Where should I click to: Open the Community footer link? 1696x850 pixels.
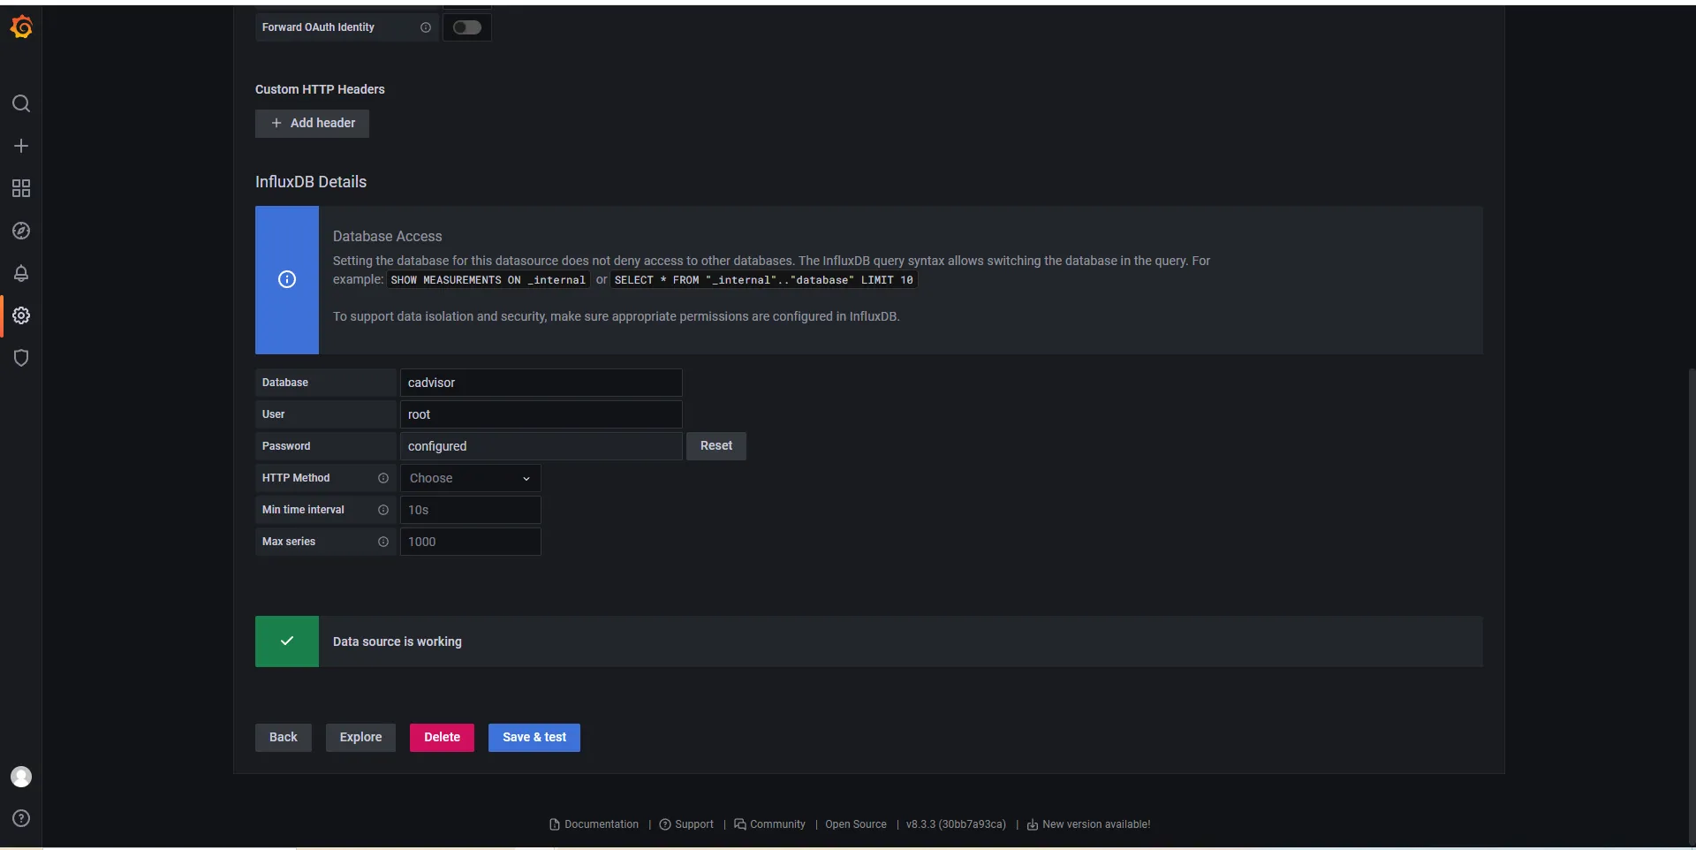coord(769,824)
